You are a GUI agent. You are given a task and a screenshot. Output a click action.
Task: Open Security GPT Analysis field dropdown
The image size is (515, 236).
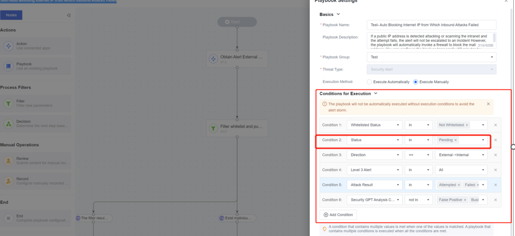tap(374, 200)
